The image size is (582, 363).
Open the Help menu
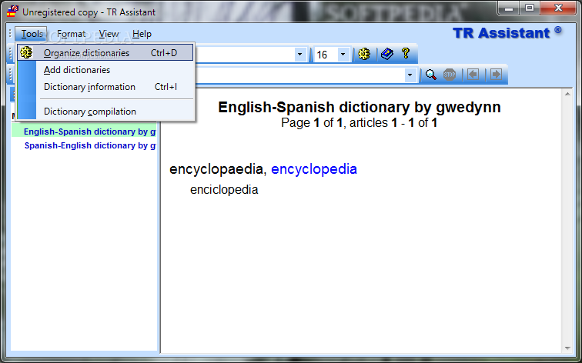(x=142, y=34)
